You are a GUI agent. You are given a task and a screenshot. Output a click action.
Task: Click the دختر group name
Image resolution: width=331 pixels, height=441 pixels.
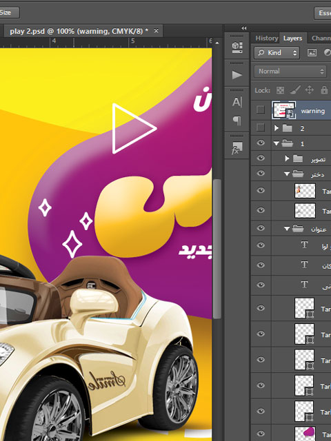(317, 174)
